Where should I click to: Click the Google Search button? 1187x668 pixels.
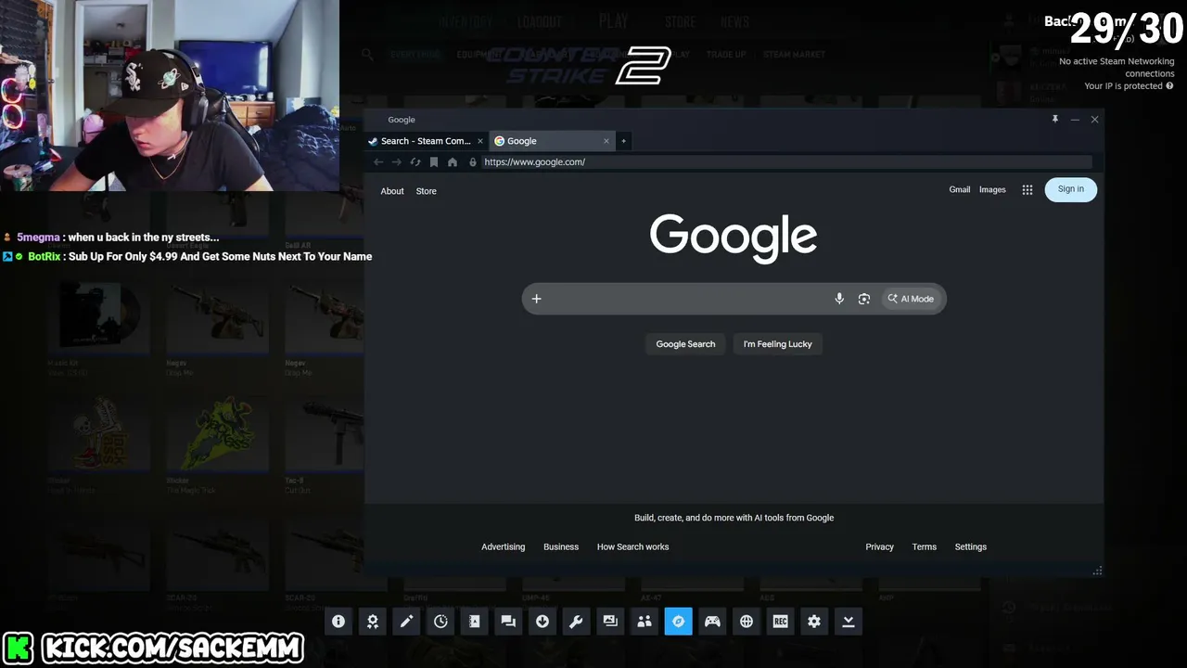pos(685,344)
